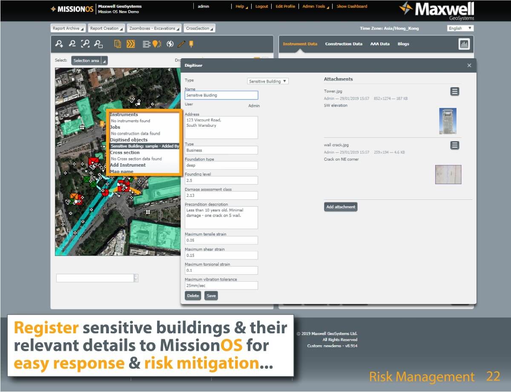Click the Tower.jpg file name

pos(333,91)
